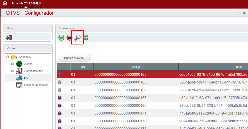Click the TOTVS logo icon at top-left
This screenshot has height=129, width=248.
point(5,3)
